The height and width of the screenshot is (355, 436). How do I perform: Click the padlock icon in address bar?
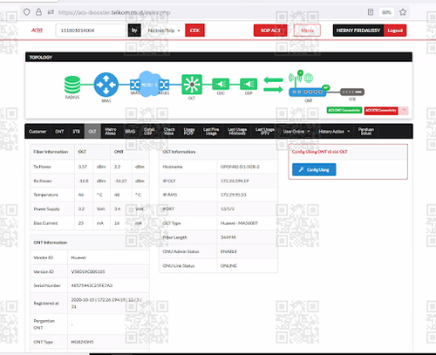(38, 12)
